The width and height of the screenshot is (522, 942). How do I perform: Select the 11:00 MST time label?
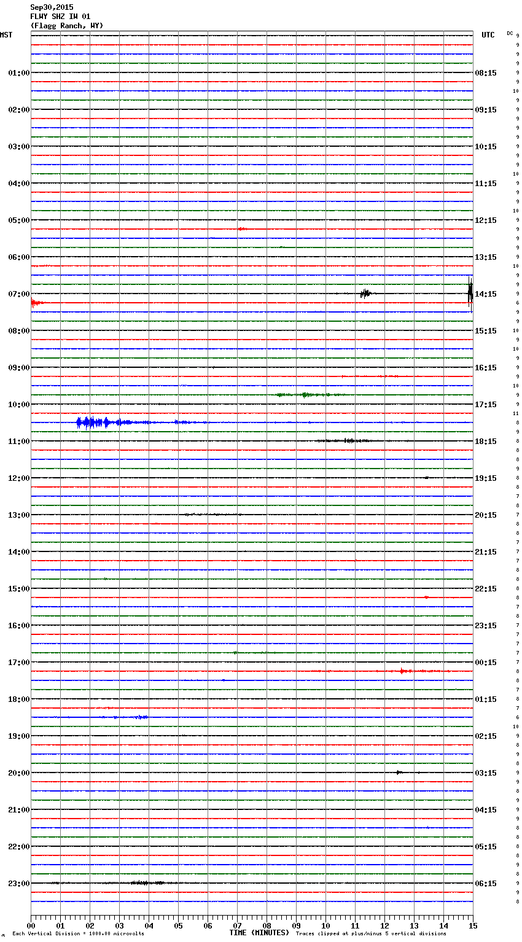[x=19, y=442]
